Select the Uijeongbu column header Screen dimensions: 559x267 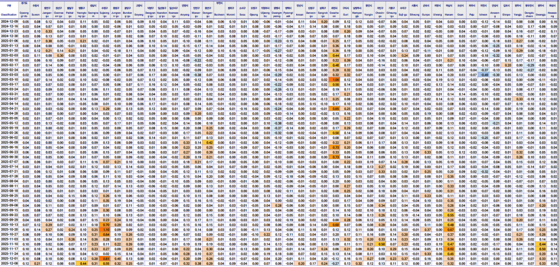tap(266, 10)
